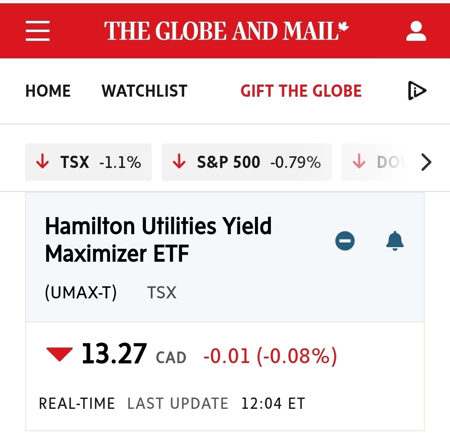Open Hamilton Utilities Yield Maximizer ETF title

[x=158, y=240]
